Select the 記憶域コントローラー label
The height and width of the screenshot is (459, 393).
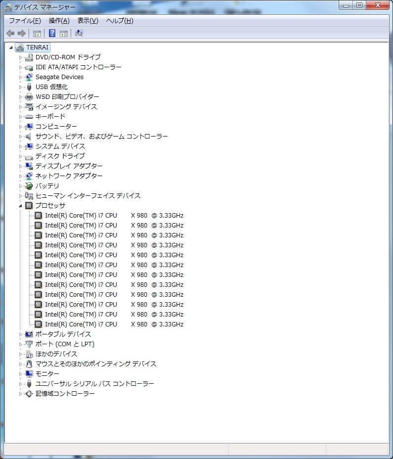[65, 394]
